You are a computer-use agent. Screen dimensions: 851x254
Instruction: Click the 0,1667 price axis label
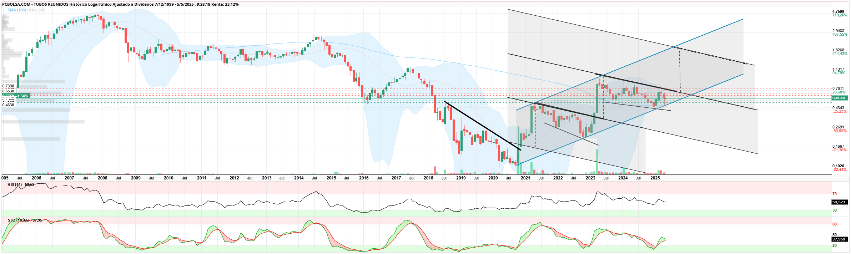coord(839,146)
